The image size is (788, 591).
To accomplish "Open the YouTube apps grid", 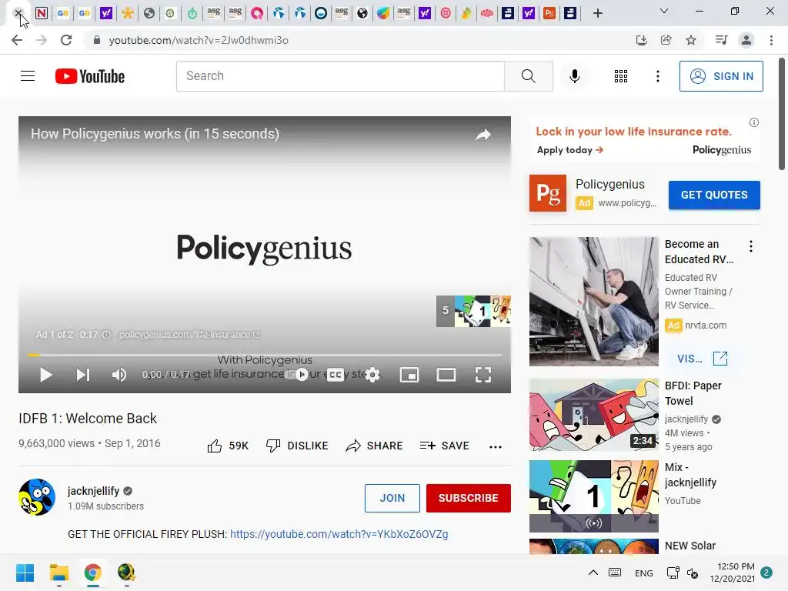I will pyautogui.click(x=621, y=76).
